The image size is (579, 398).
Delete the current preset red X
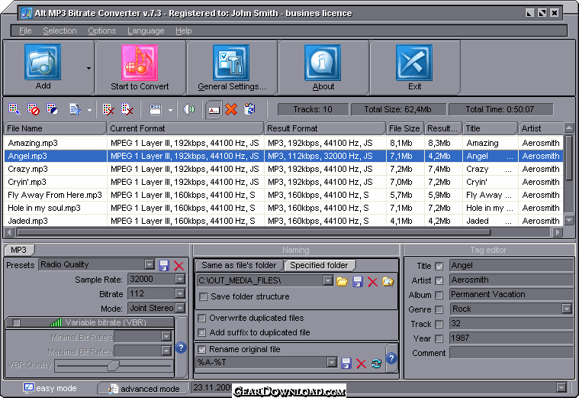click(179, 265)
